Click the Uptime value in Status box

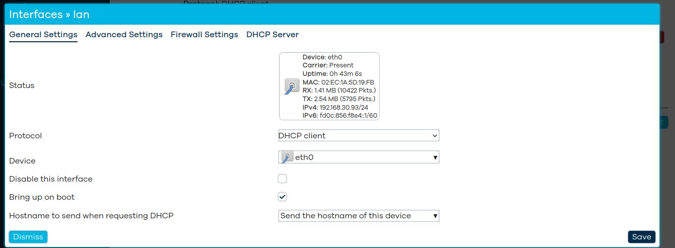(x=345, y=73)
